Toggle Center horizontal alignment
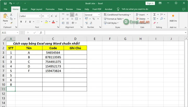This screenshot has width=188, height=107. tap(68, 19)
